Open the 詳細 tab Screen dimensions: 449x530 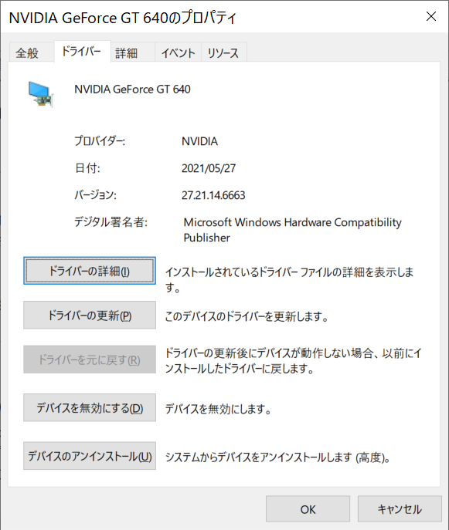pos(133,52)
